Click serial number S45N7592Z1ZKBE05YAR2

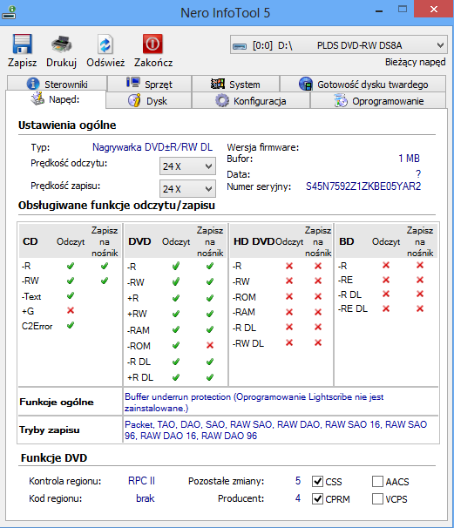pos(363,186)
